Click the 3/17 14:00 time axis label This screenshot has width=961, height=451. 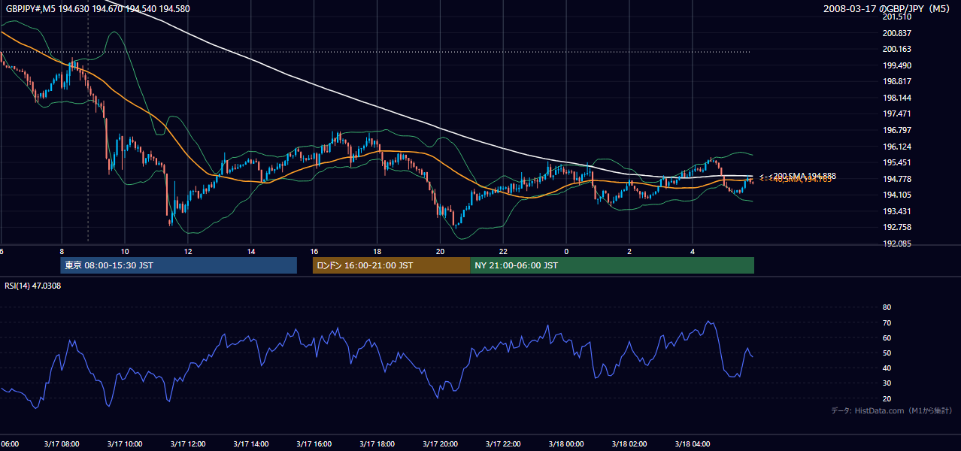(251, 443)
